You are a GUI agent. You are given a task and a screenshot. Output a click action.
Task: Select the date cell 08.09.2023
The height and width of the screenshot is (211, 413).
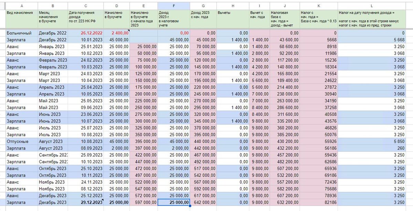[86, 148]
